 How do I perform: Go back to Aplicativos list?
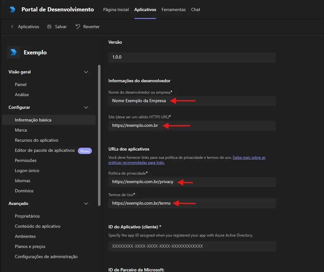(x=28, y=27)
